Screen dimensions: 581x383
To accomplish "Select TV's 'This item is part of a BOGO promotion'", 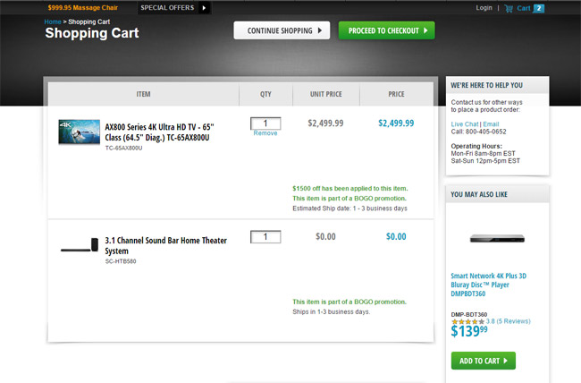I will pyautogui.click(x=349, y=199).
